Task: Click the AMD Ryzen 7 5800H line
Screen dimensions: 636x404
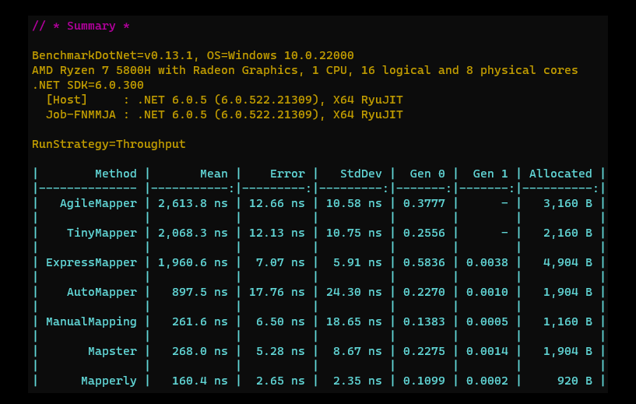Action: point(304,70)
